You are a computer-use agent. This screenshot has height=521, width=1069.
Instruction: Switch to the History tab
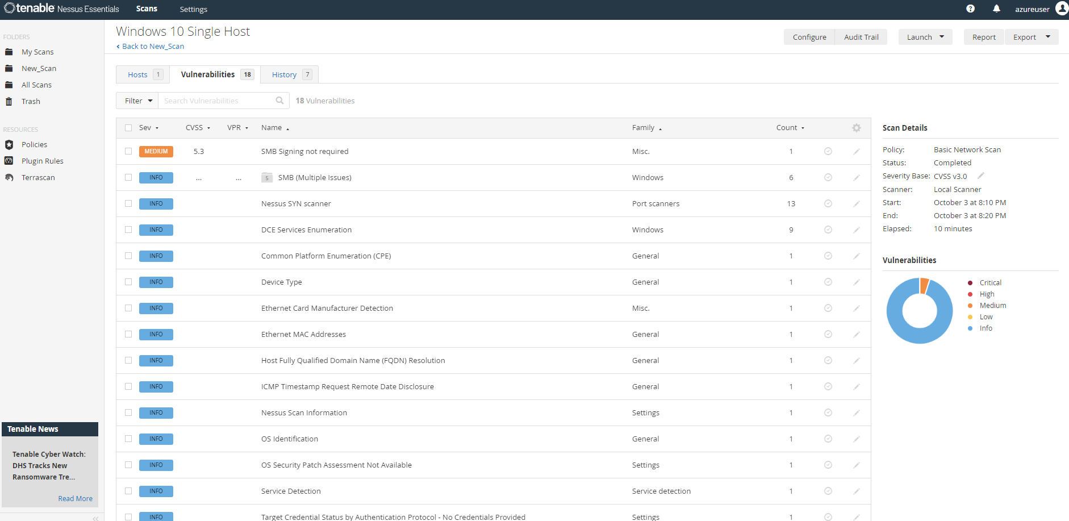click(x=290, y=74)
